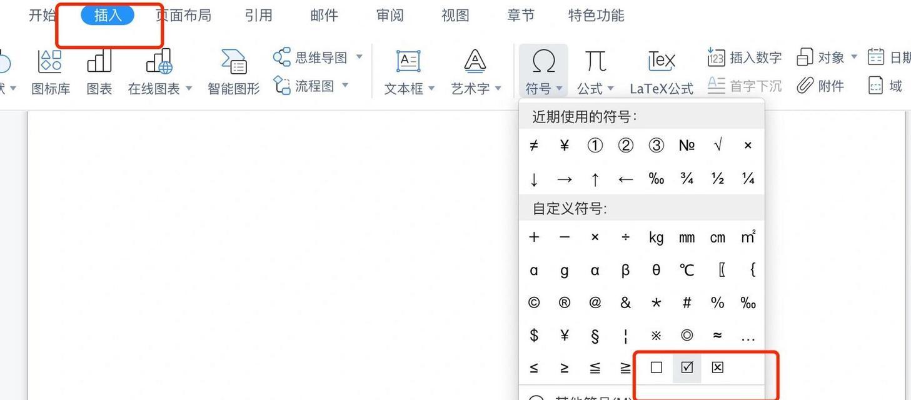The height and width of the screenshot is (400, 911).
Task: Insert the ℃ Celsius symbol
Action: coord(687,270)
